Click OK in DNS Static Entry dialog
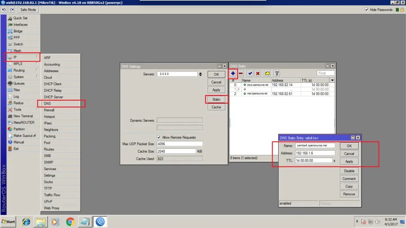This screenshot has height=228, width=406. click(349, 146)
